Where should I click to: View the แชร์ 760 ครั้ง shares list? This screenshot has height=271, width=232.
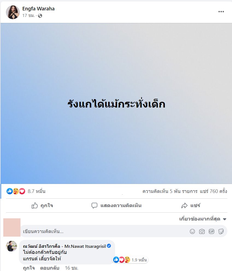point(213,191)
